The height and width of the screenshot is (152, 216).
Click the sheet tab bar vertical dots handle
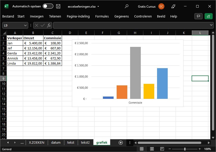click(x=130, y=143)
